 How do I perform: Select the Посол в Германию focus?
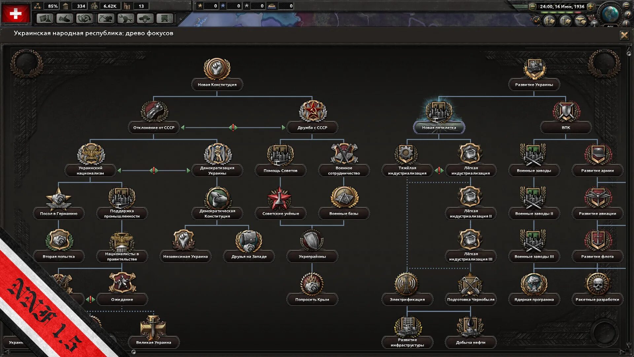tap(59, 203)
